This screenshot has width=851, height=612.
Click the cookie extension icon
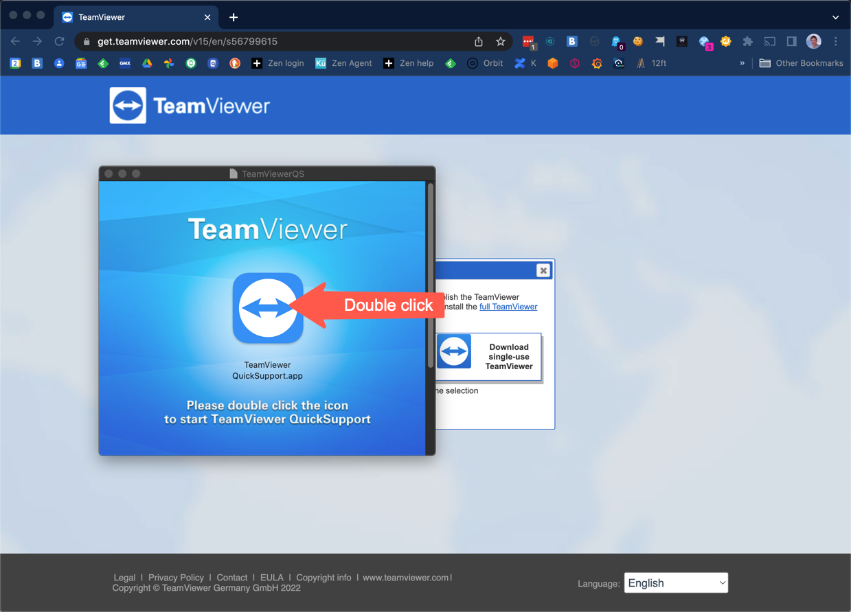pos(638,41)
